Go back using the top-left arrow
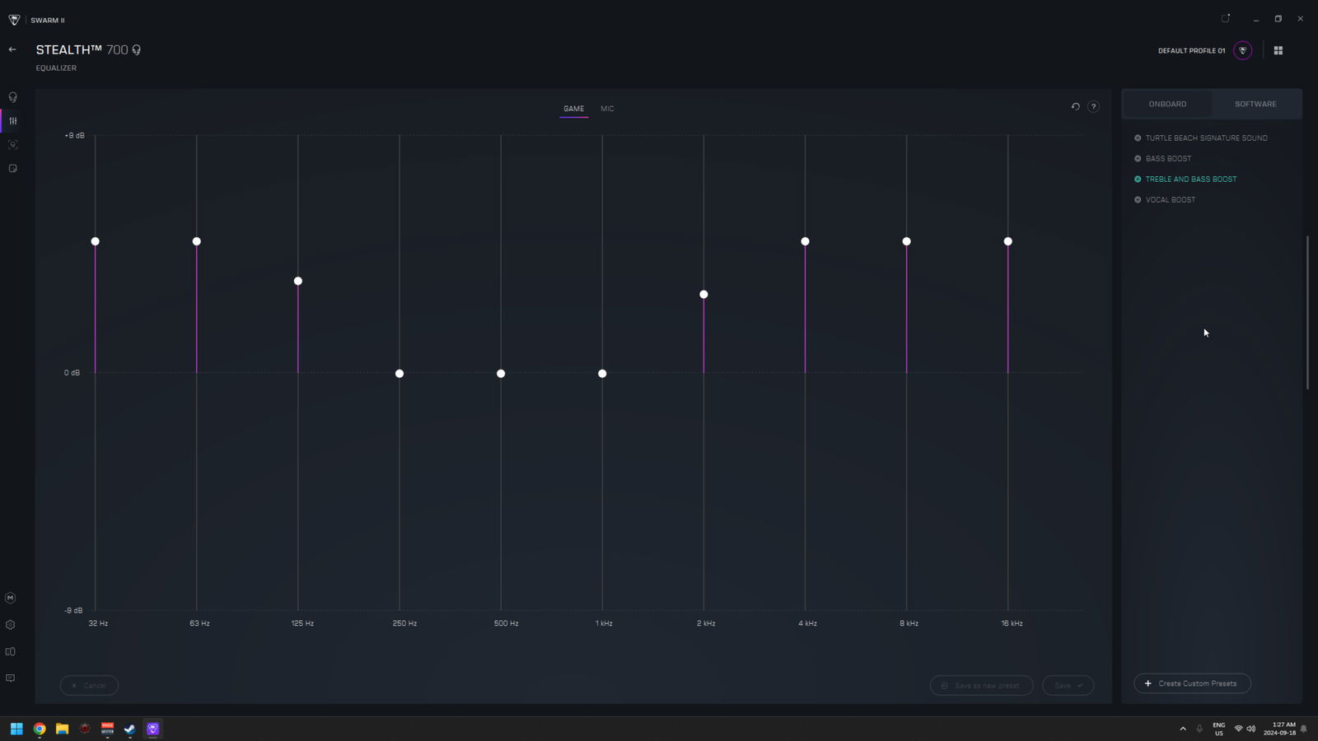Image resolution: width=1318 pixels, height=741 pixels. pos(12,49)
